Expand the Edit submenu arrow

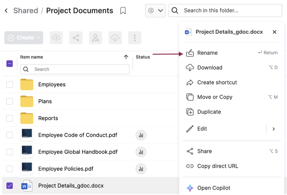pyautogui.click(x=273, y=129)
